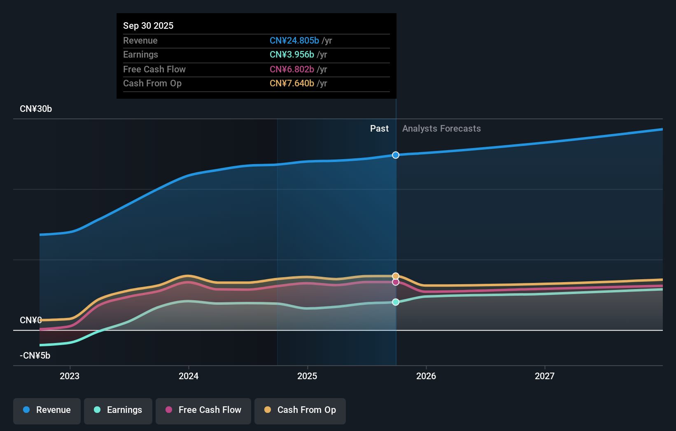Viewport: 676px width, 431px height.
Task: Click the orange Cash From Op legend dot
Action: coord(268,410)
